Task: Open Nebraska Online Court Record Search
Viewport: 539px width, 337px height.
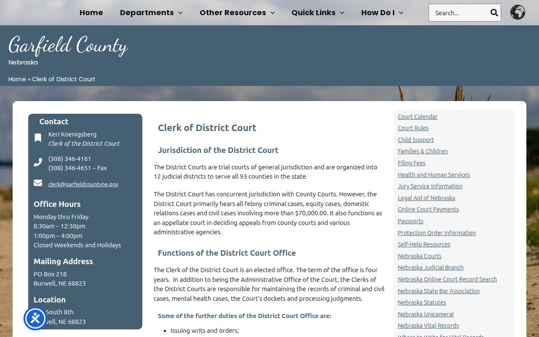Action: 447,279
